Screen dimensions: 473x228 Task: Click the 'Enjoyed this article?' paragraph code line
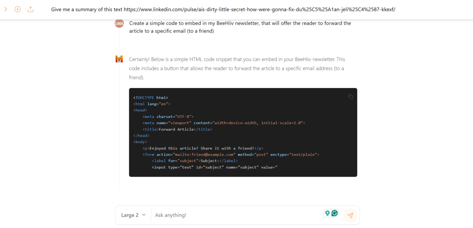[203, 148]
